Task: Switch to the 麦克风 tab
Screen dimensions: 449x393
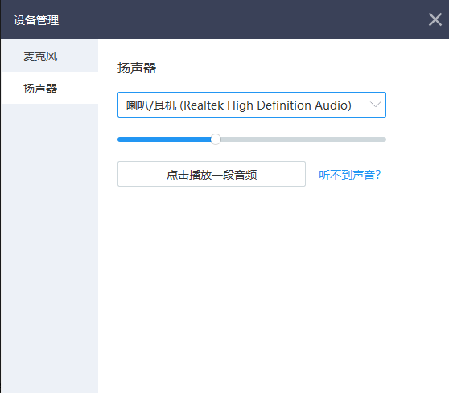Action: tap(50, 56)
